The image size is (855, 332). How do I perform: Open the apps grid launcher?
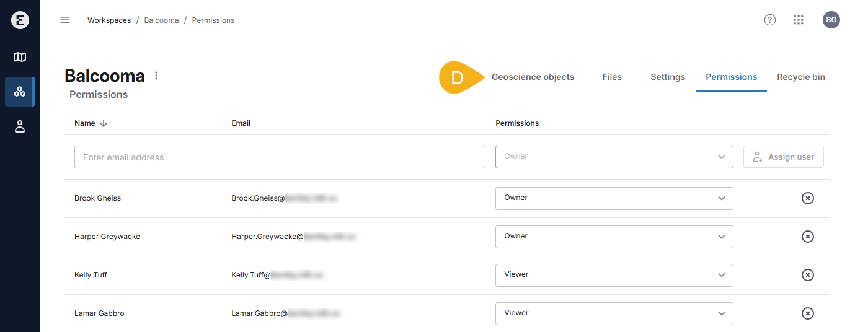click(x=799, y=20)
